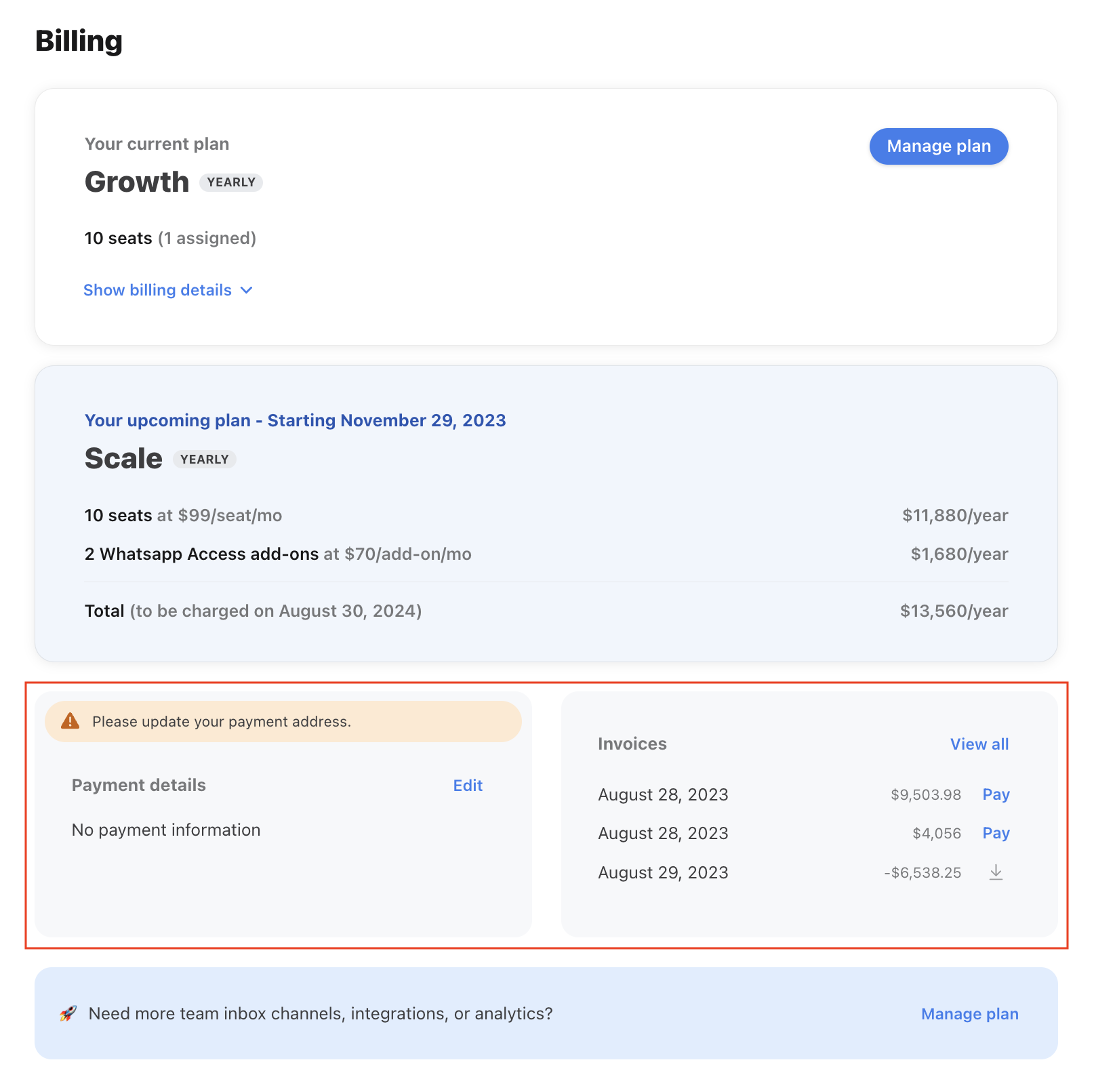This screenshot has width=1094, height=1077.
Task: Select the August 28, 2023 invoice row
Action: 662,794
